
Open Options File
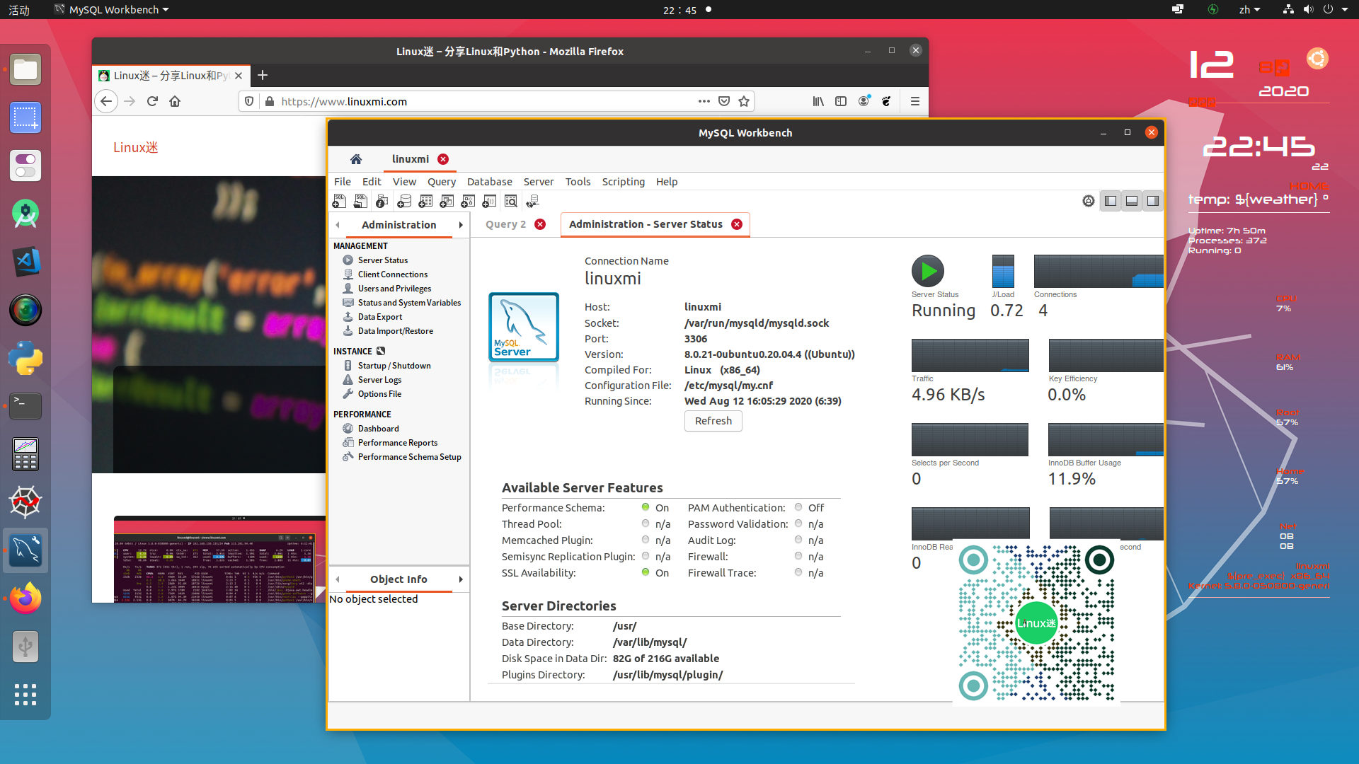tap(379, 394)
